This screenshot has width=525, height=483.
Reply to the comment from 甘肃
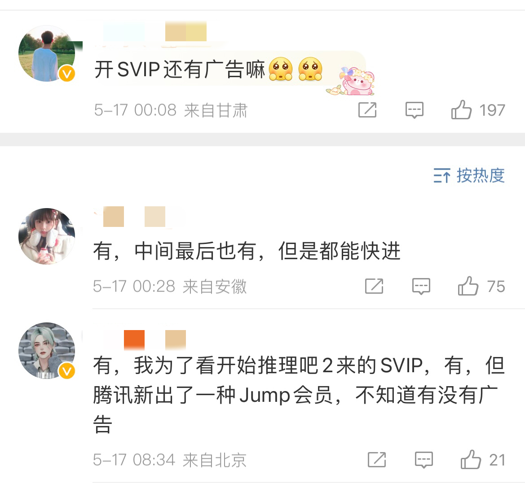coord(414,110)
